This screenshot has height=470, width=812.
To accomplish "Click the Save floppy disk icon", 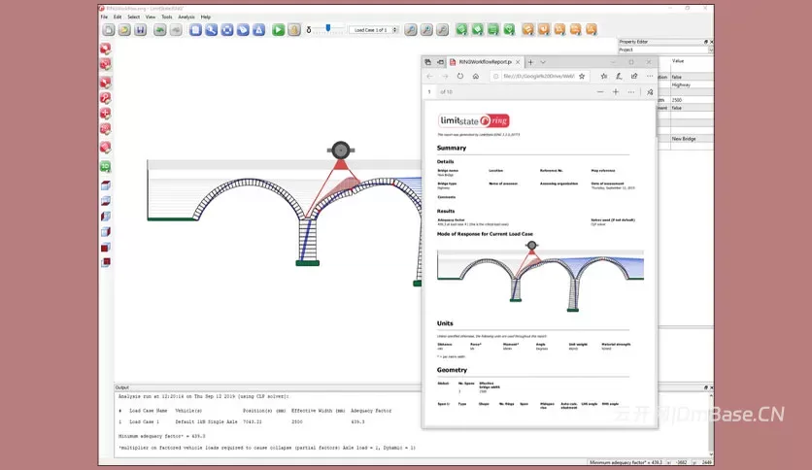I will tap(140, 30).
